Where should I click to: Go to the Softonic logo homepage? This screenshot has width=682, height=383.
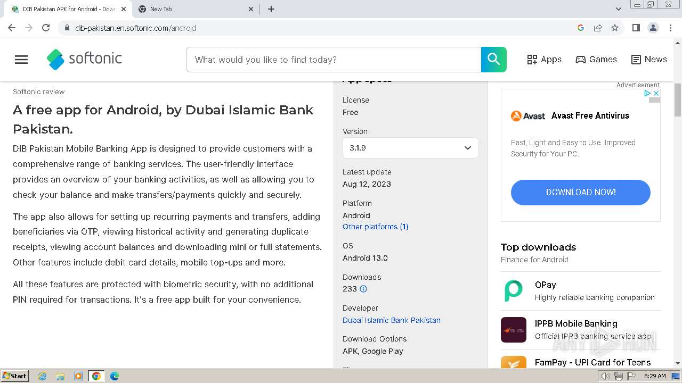[x=84, y=59]
